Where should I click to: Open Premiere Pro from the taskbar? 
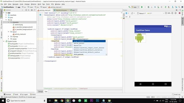[x=91, y=100]
